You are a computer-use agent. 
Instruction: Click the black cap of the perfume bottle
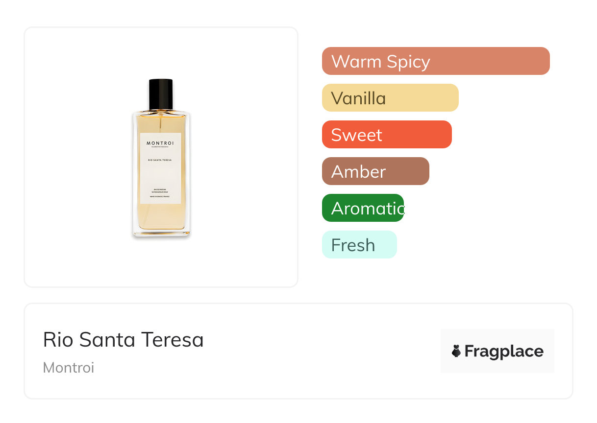161,94
